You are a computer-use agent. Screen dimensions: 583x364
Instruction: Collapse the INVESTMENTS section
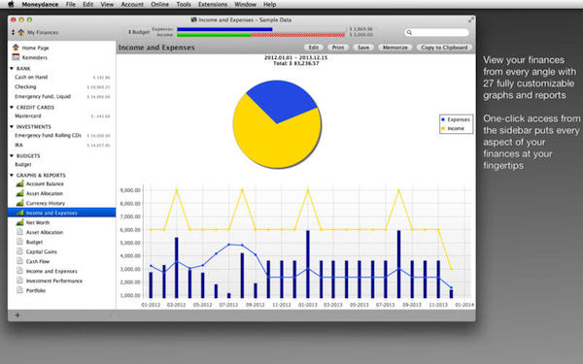pyautogui.click(x=12, y=126)
